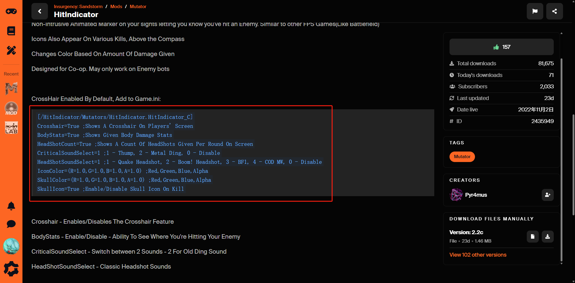This screenshot has height=283, width=575.
Task: Click Today's downloads 71 value
Action: (551, 75)
